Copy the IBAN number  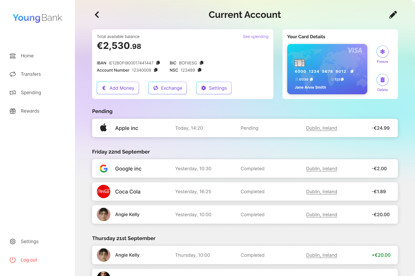(158, 63)
